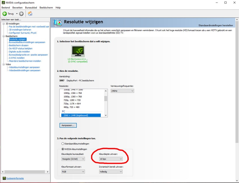Viewport: 239px width, 183px height.
Task: Open the Help menu
Action: coord(58,8)
